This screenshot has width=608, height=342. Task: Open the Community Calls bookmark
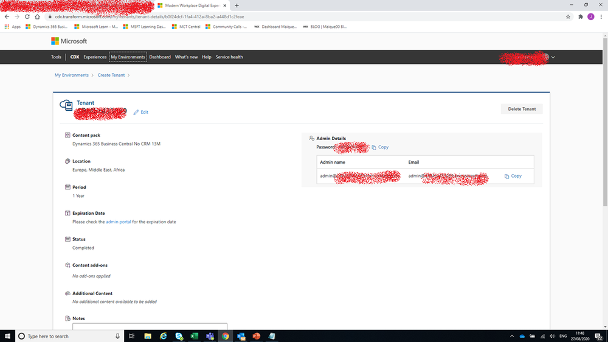pyautogui.click(x=226, y=27)
